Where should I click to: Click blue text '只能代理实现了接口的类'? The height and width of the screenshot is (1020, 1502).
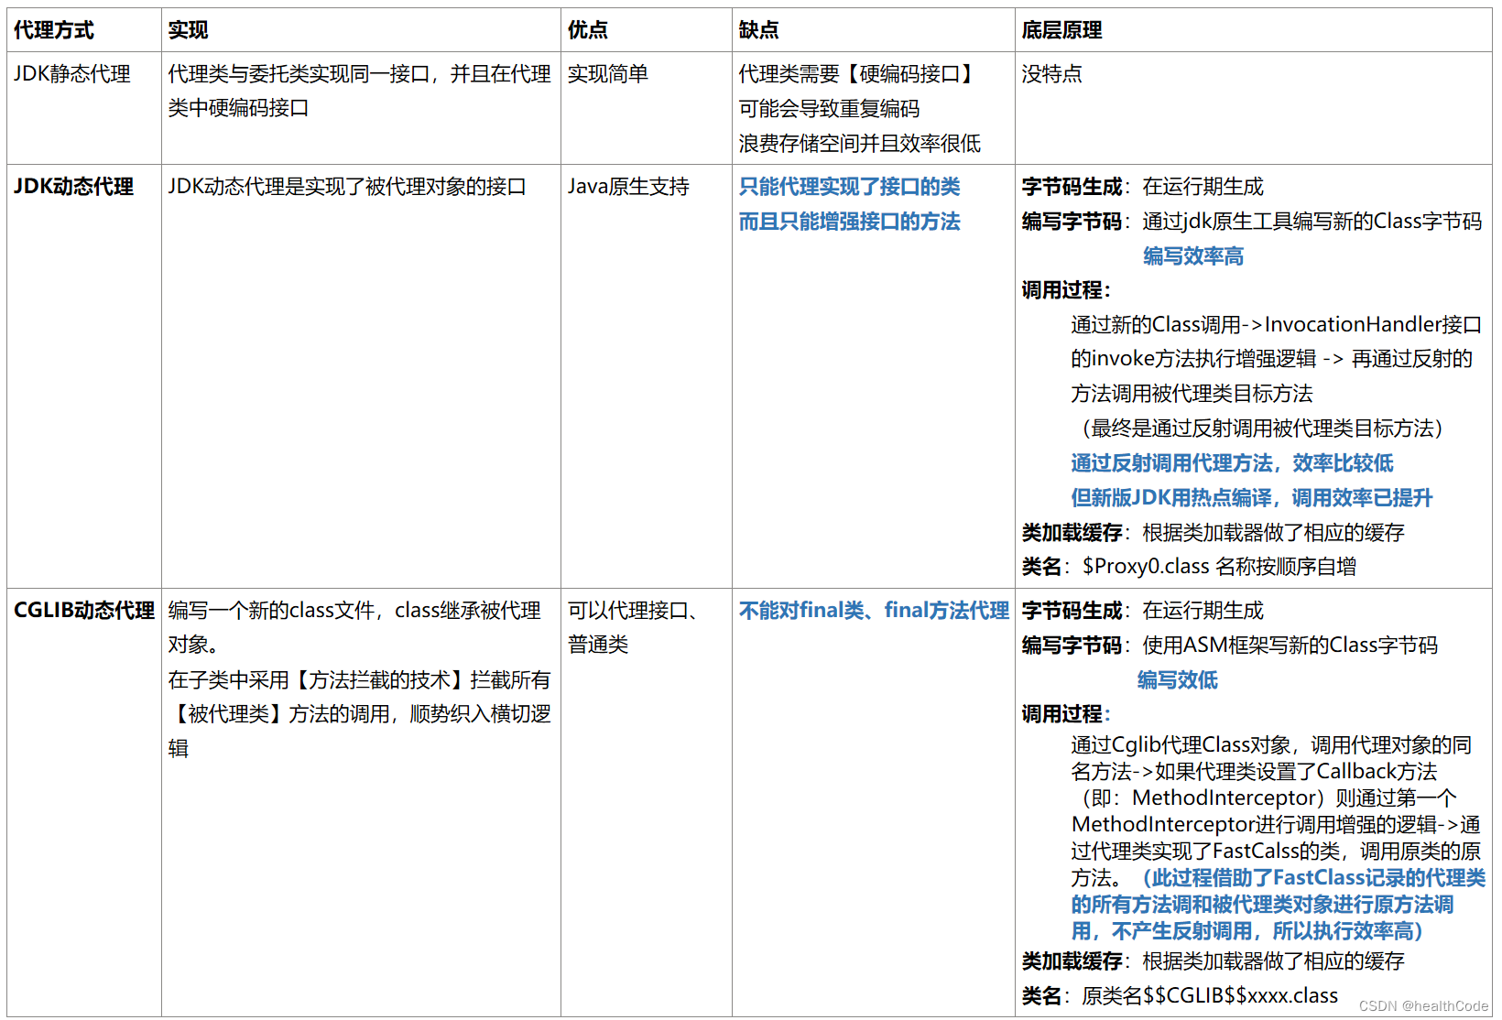[x=849, y=187]
